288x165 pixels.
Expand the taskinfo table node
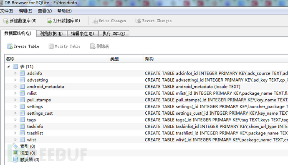click(15, 126)
